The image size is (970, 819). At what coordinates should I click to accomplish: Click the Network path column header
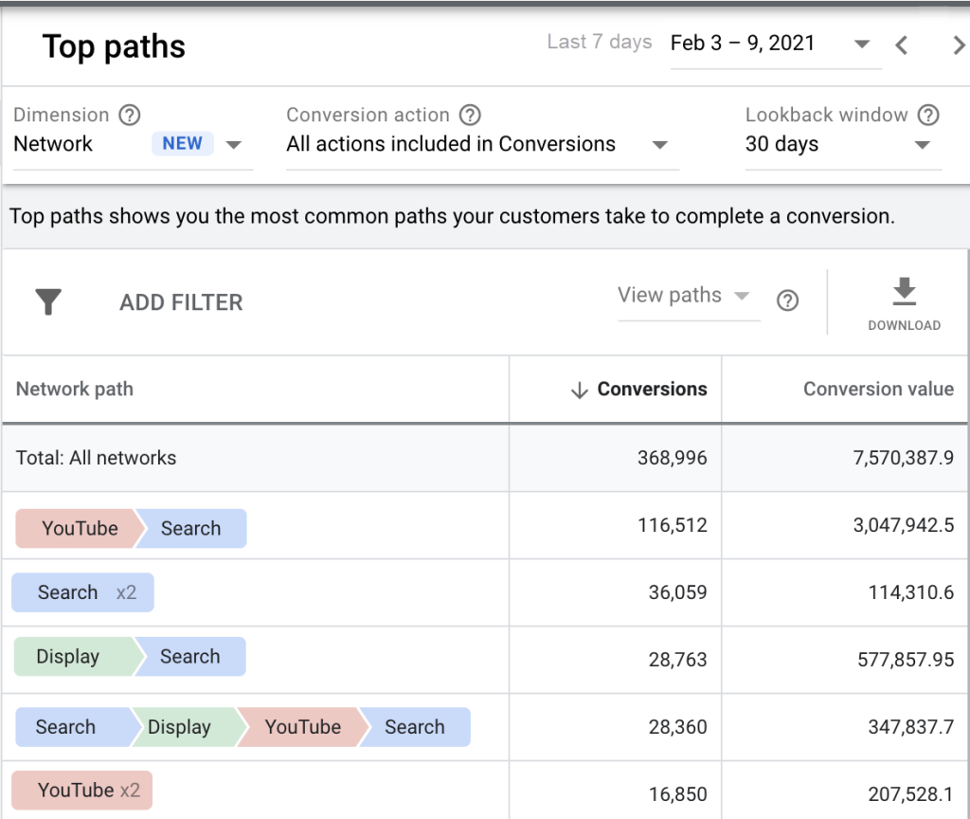point(75,390)
